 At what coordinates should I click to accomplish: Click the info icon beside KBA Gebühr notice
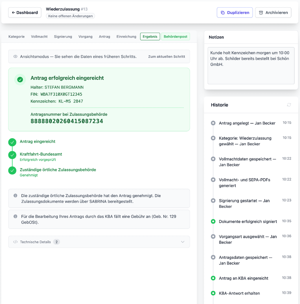coord(15,216)
